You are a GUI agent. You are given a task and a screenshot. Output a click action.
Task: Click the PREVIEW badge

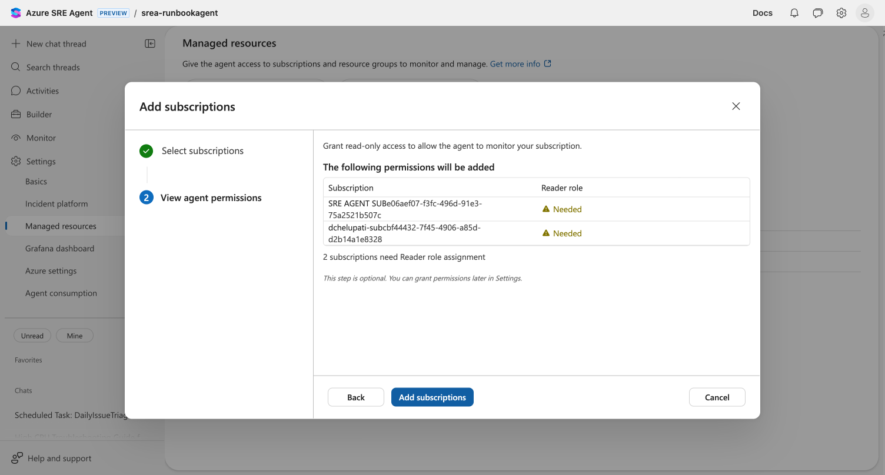click(x=114, y=13)
